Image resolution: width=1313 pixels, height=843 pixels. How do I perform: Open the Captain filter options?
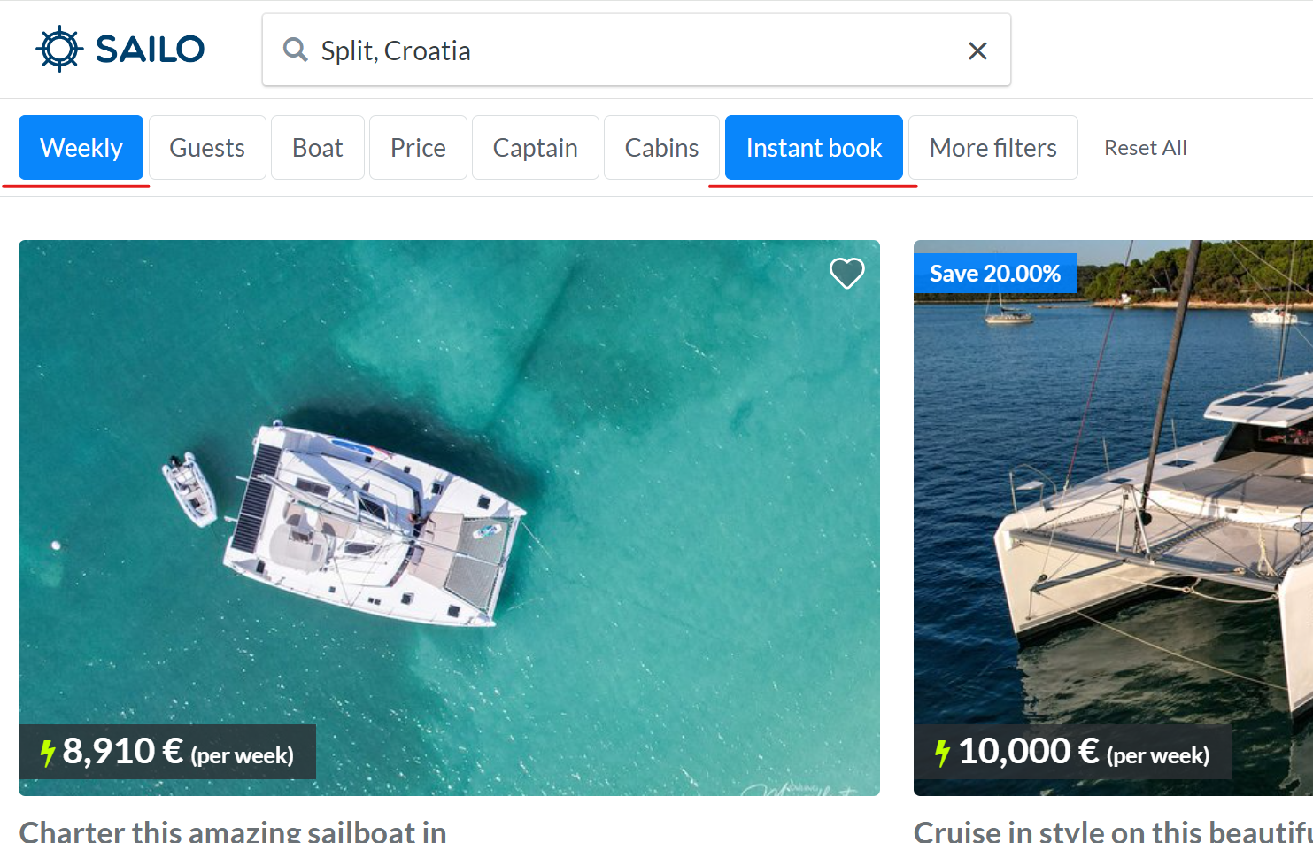tap(535, 148)
